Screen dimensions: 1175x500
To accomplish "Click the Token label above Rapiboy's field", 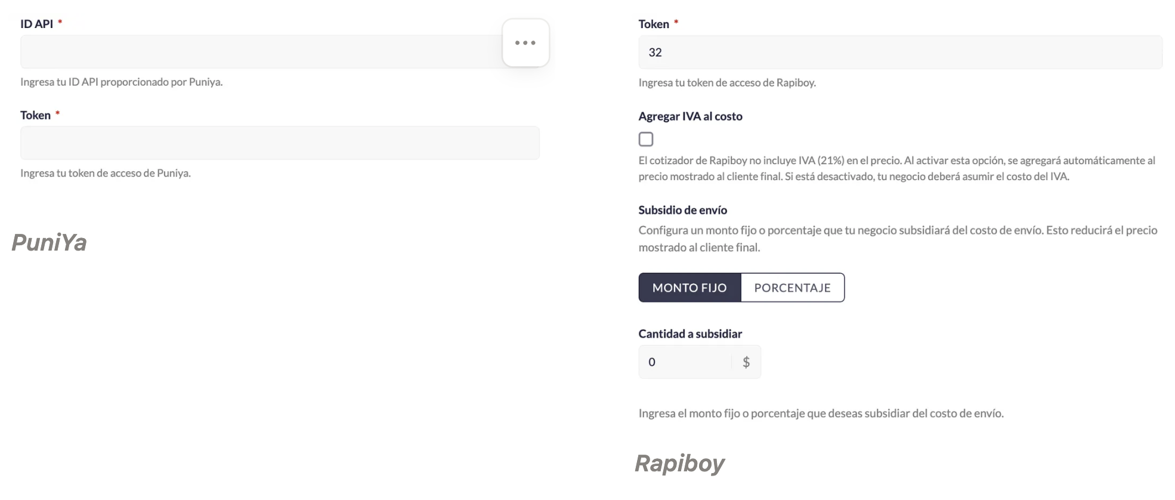I will point(654,24).
